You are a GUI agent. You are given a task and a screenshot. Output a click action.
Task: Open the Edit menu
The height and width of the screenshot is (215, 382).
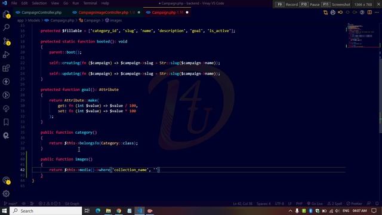[24, 3]
